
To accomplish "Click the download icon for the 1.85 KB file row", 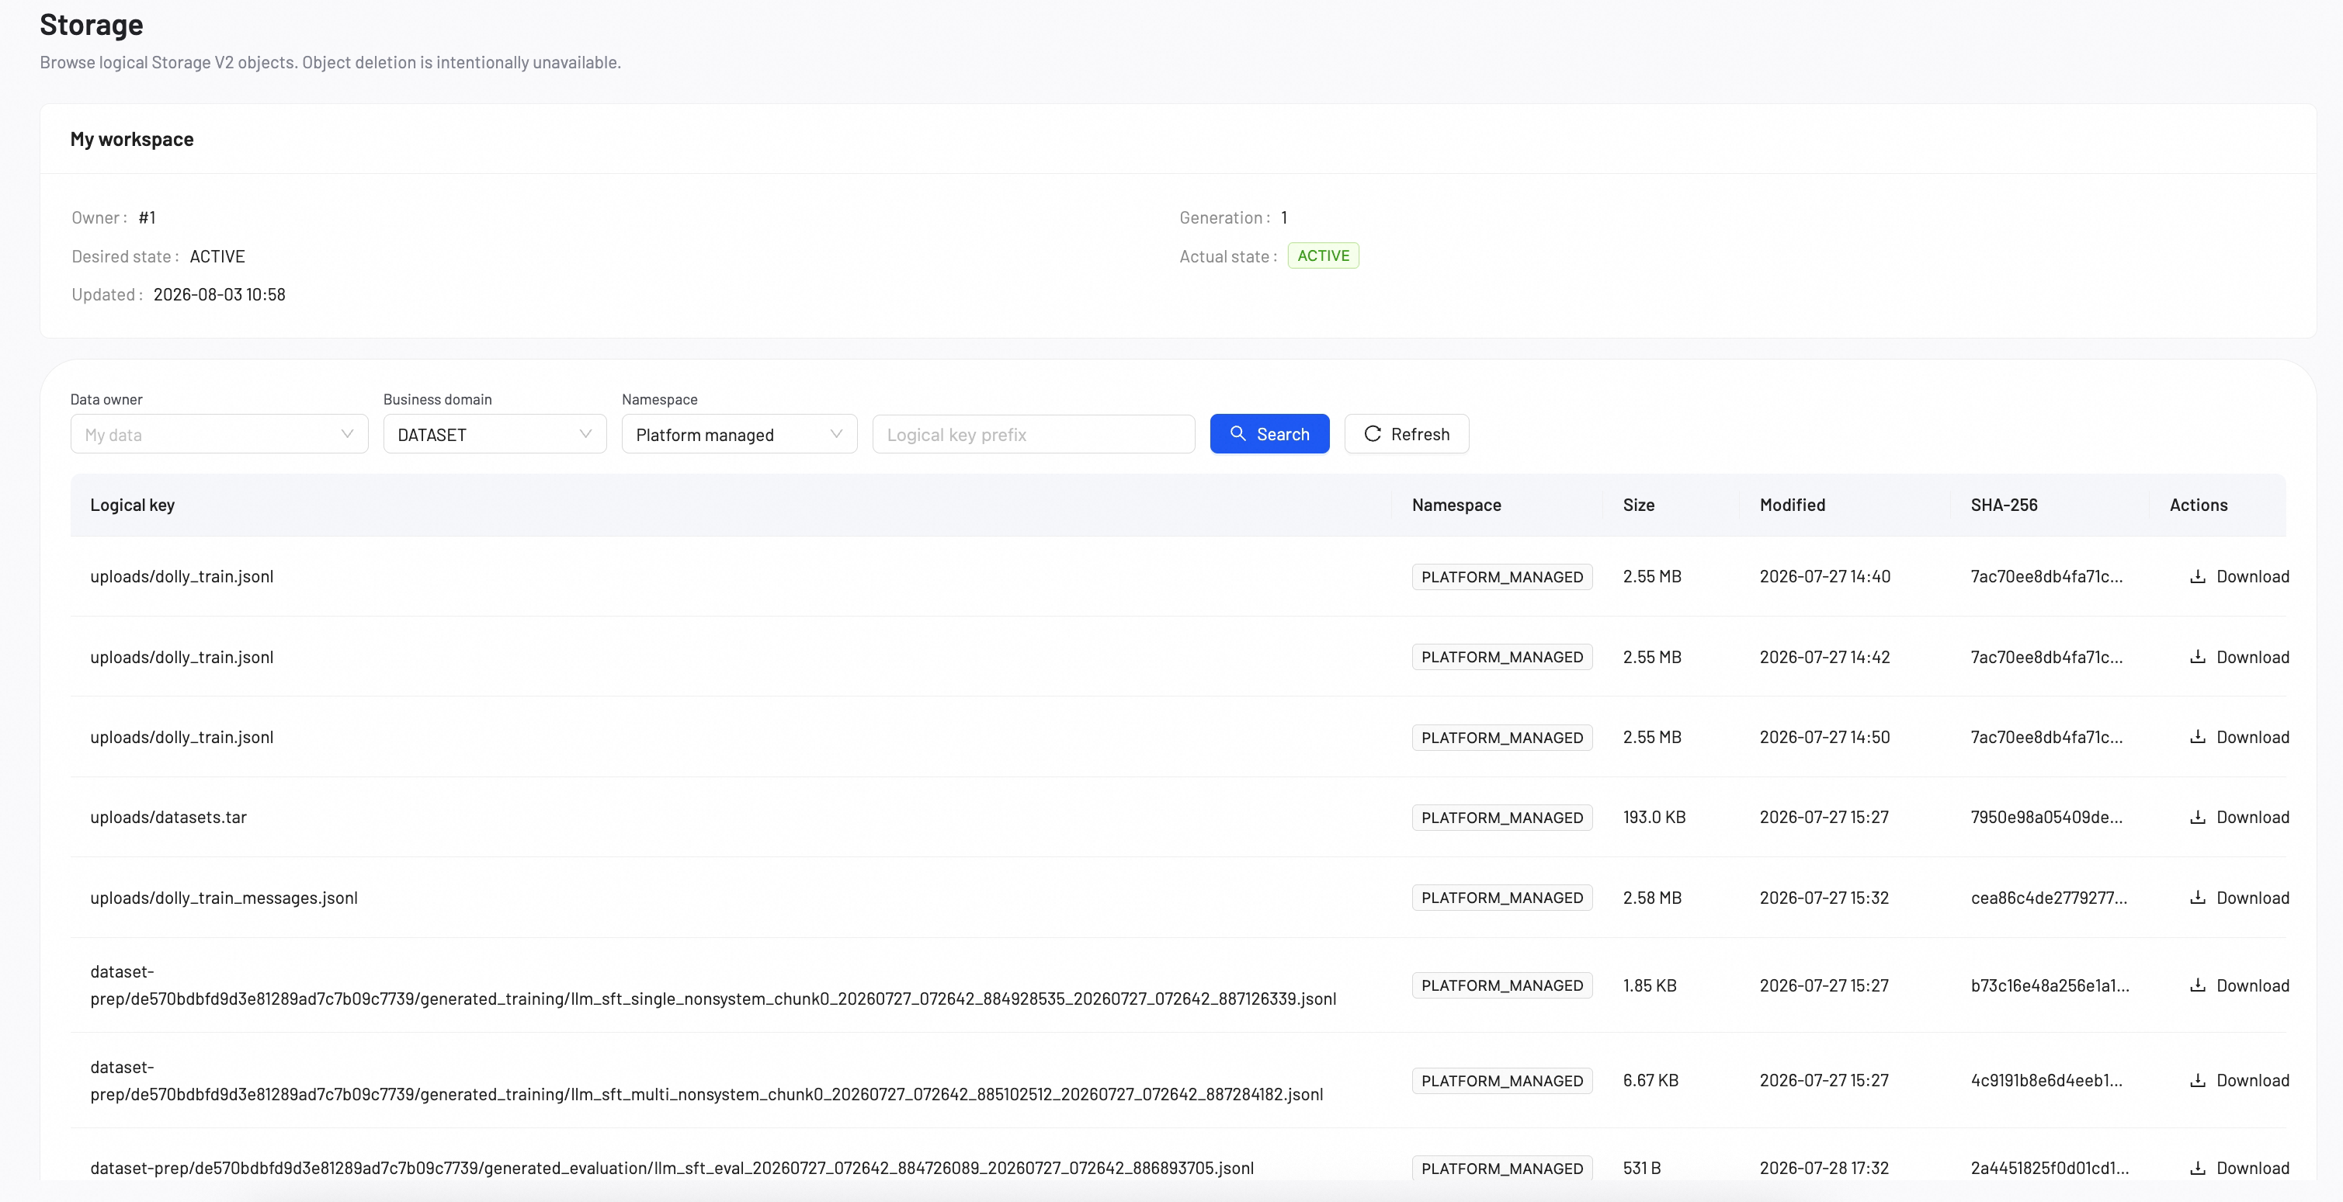I will click(2198, 985).
